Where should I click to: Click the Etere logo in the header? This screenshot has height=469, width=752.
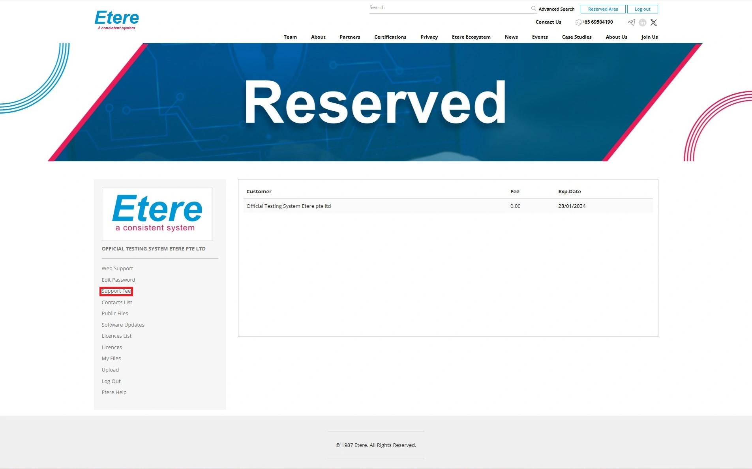point(117,20)
